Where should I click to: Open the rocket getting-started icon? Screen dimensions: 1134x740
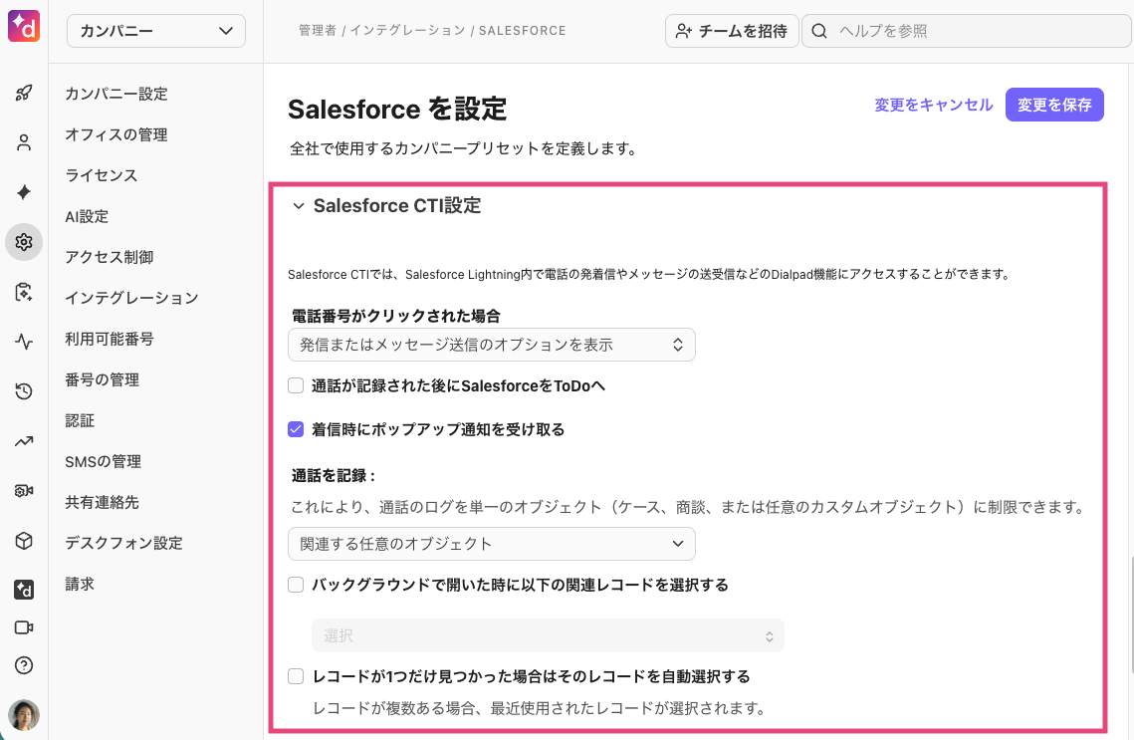tap(23, 93)
